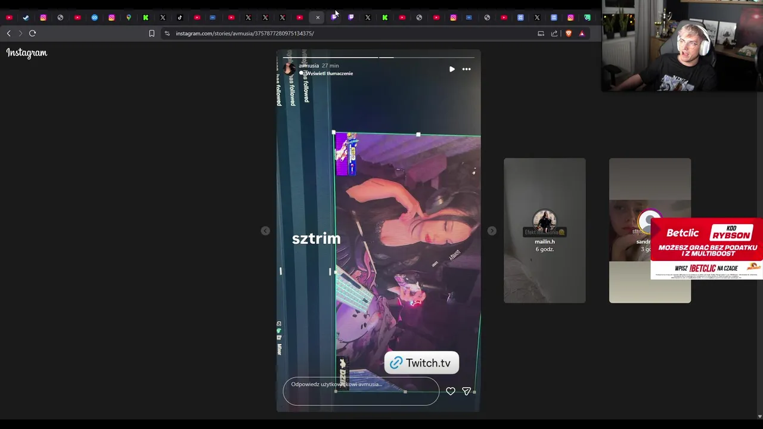The width and height of the screenshot is (763, 429).
Task: Open the Brave Shields lion icon
Action: (x=569, y=33)
